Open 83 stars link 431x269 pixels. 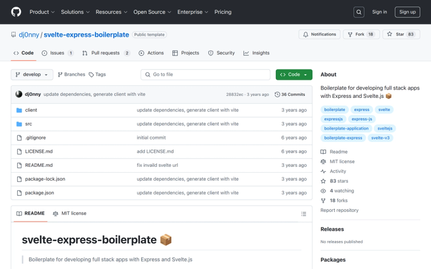[334, 181]
